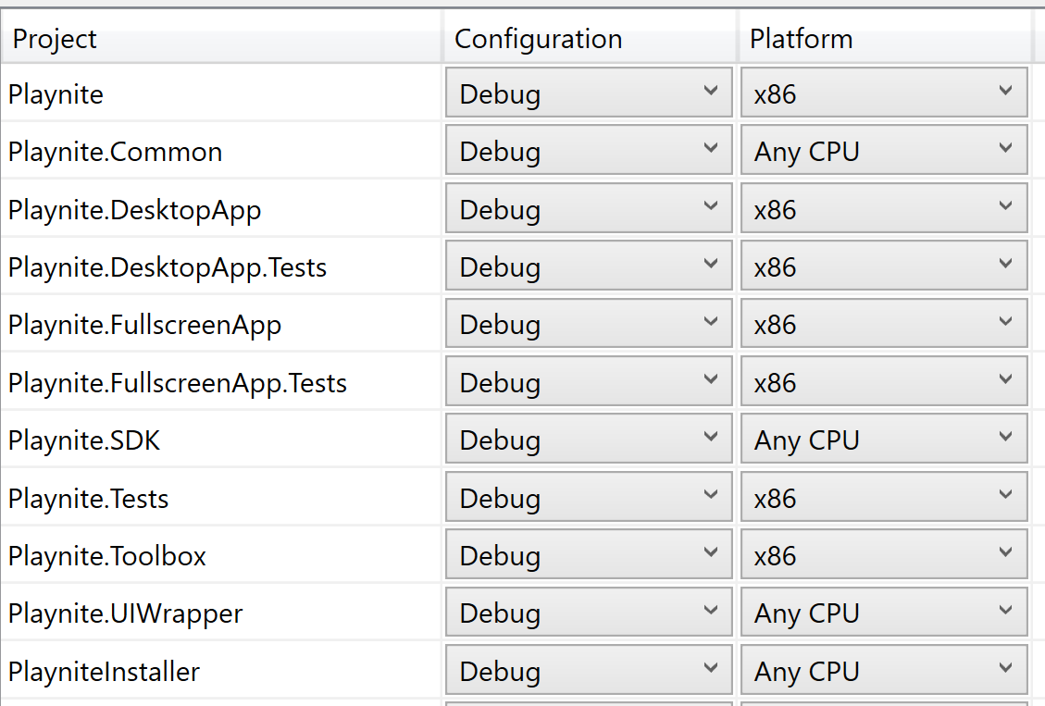The width and height of the screenshot is (1045, 706).
Task: Open Platform dropdown for Playnite.Tests
Action: (884, 497)
